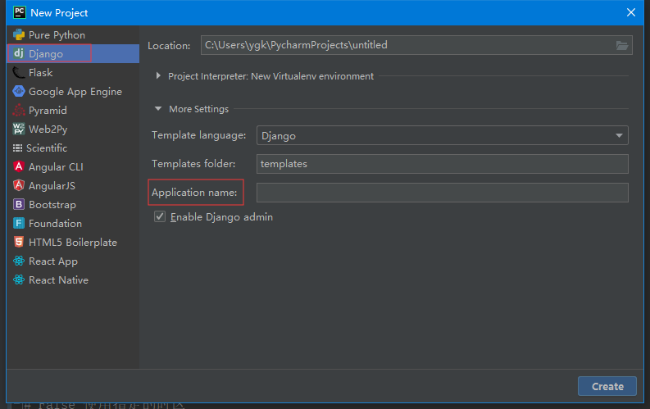Viewport: 650px width, 409px height.
Task: Pick the Pyramid framework icon
Action: (x=19, y=111)
